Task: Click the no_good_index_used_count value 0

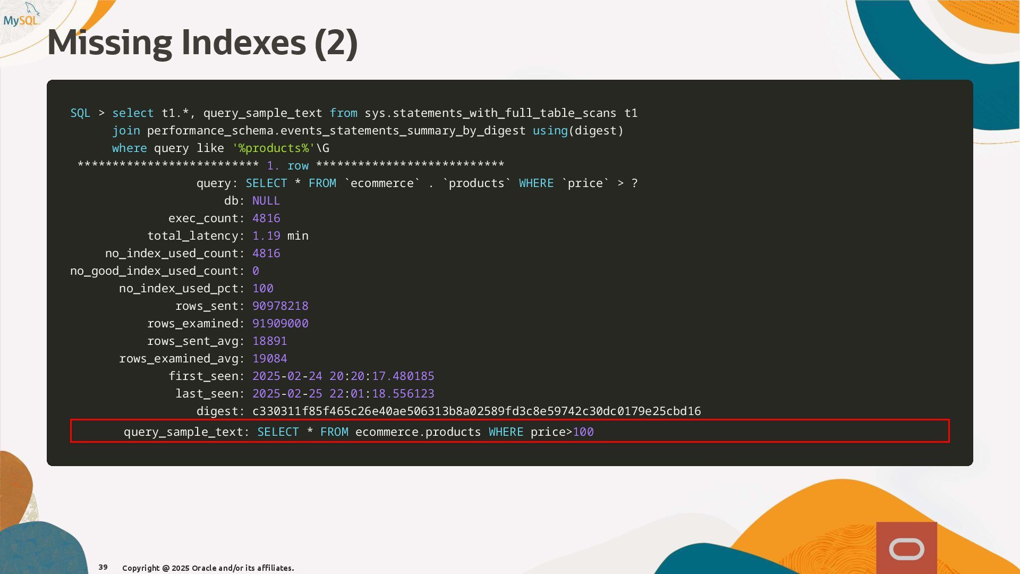Action: point(256,271)
